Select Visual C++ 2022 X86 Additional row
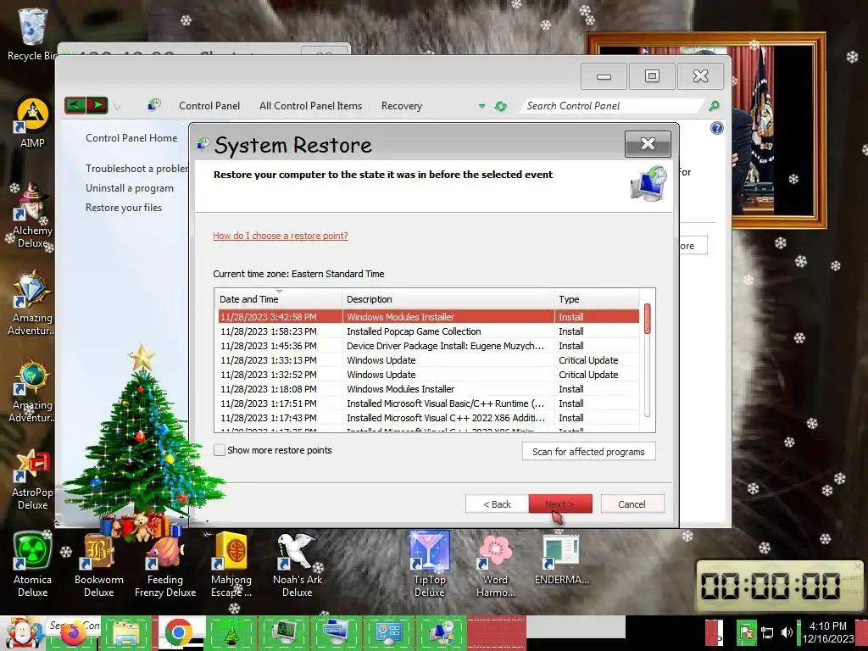Image resolution: width=868 pixels, height=651 pixels. coord(428,418)
